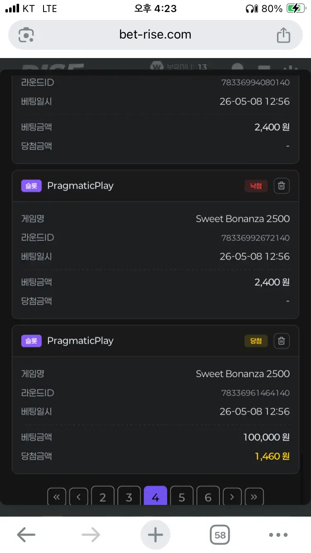Open the browser three-dot menu

[x=278, y=535]
